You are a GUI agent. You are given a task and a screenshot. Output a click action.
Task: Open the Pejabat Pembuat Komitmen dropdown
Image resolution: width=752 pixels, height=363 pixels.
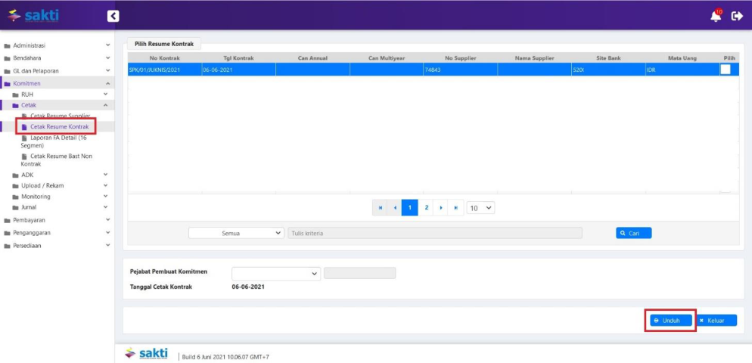[276, 273]
